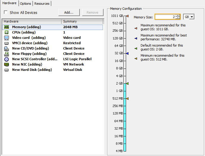205x156 pixels.
Task: Decrease memory size with down arrow
Action: pyautogui.click(x=177, y=18)
